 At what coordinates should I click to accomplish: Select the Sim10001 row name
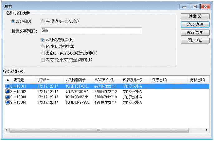18,86
